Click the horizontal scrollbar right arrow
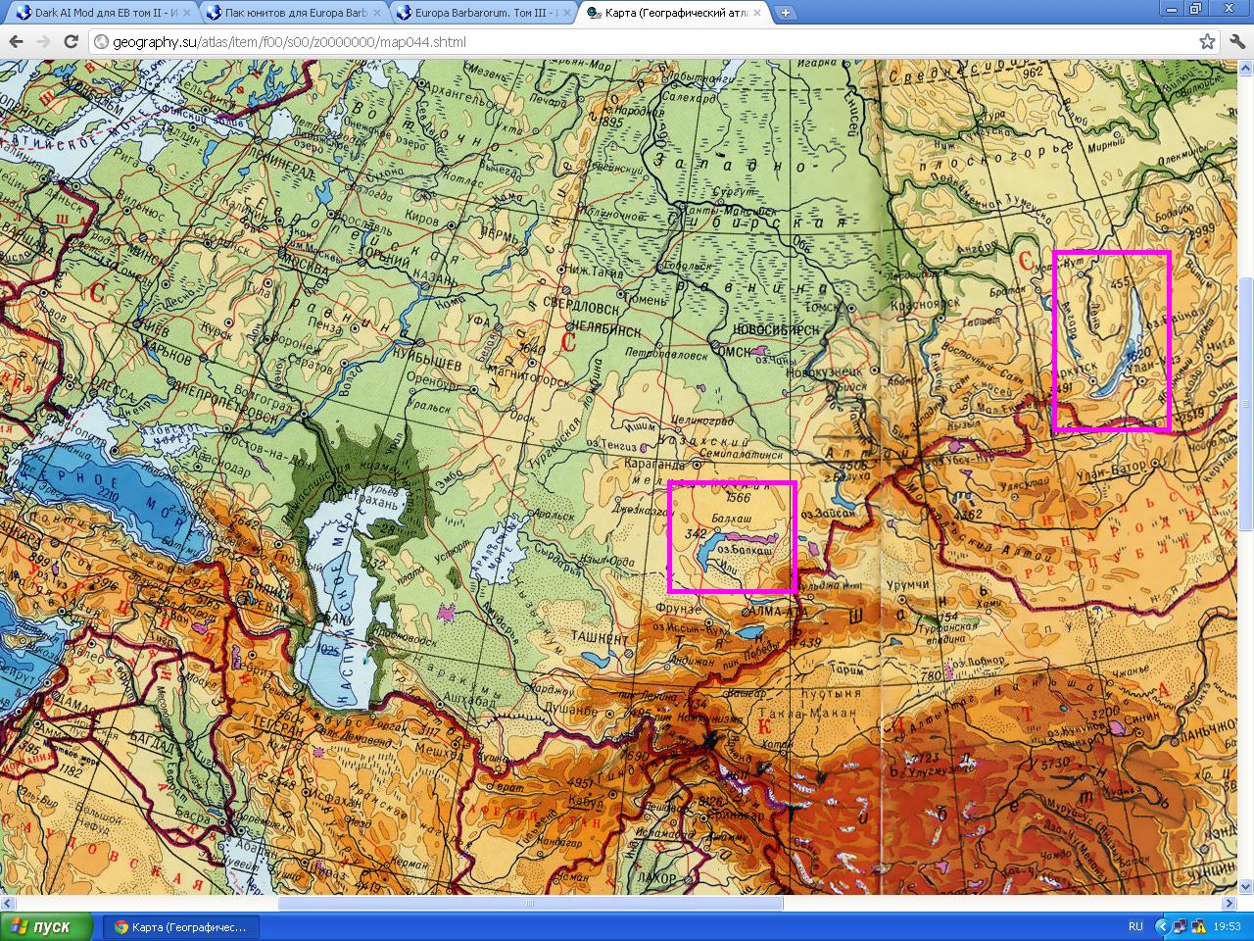This screenshot has width=1254, height=941. click(x=1229, y=903)
